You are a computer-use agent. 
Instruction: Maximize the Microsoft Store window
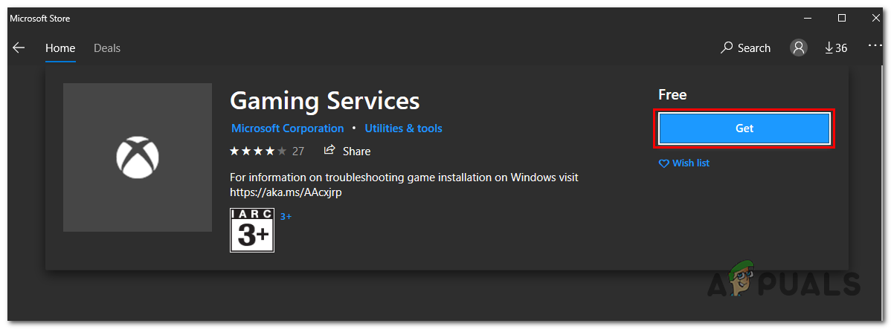pos(842,18)
